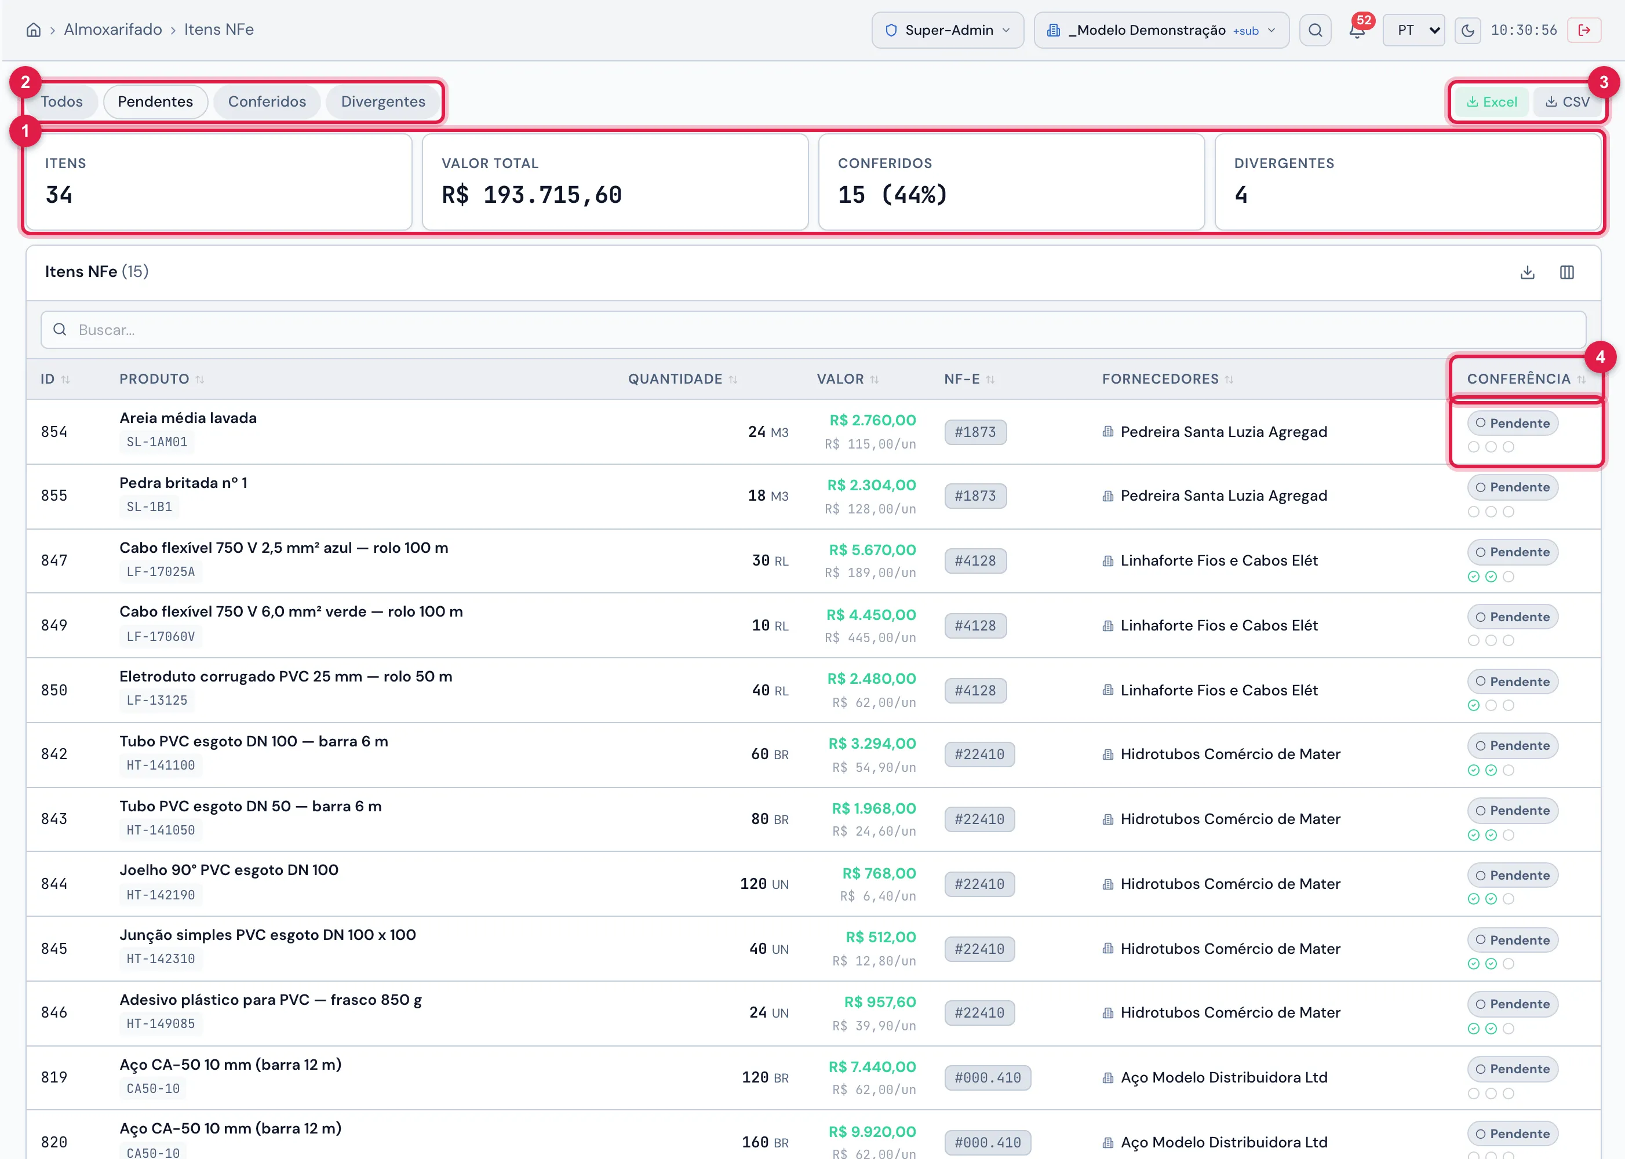The image size is (1625, 1159).
Task: Open the Almoxarifado breadcrumb link
Action: pyautogui.click(x=113, y=29)
